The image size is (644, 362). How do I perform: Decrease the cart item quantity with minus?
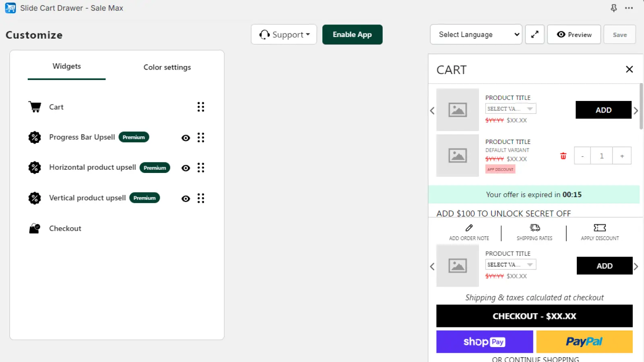tap(582, 156)
